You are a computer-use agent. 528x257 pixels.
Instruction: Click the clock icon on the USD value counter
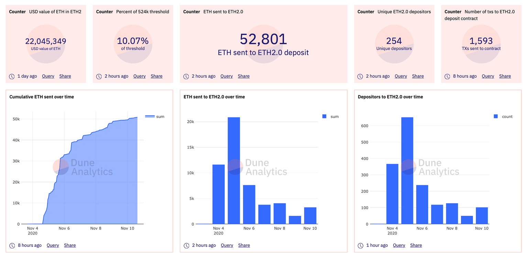coord(11,76)
